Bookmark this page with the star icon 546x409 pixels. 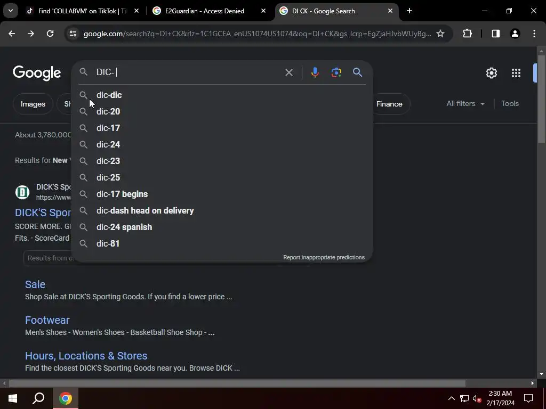(x=440, y=34)
